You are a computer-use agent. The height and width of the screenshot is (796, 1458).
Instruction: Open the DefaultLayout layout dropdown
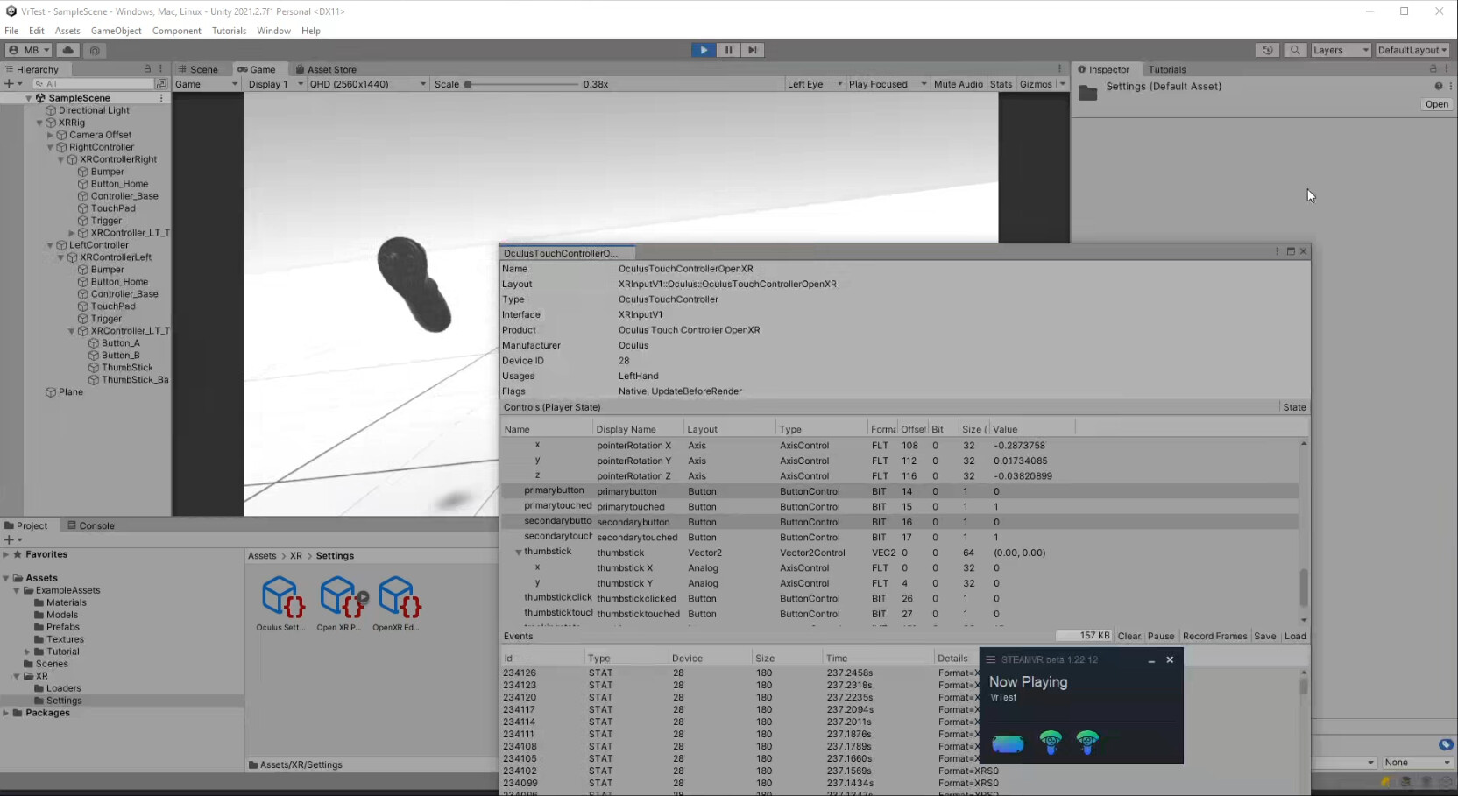coord(1412,50)
